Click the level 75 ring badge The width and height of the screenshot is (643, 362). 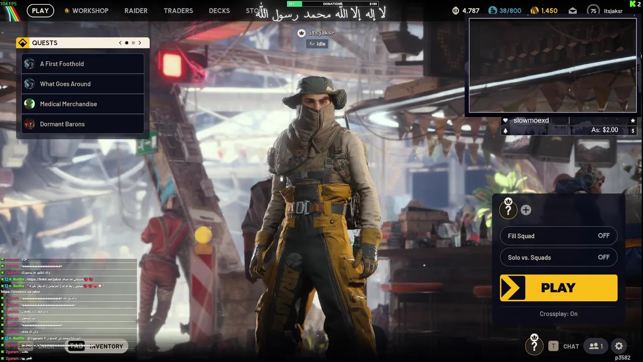pyautogui.click(x=593, y=11)
